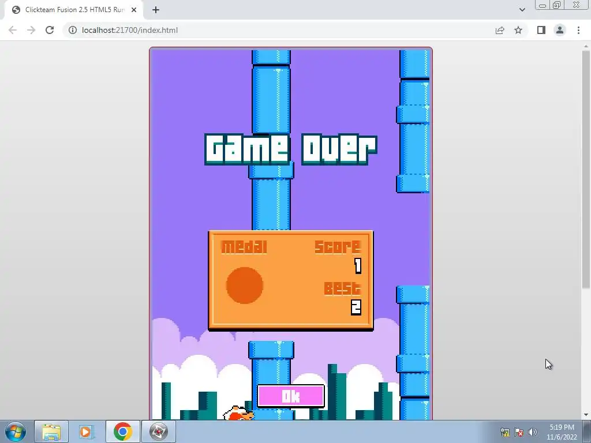
Task: Bookmark this tab with the star icon
Action: point(518,30)
